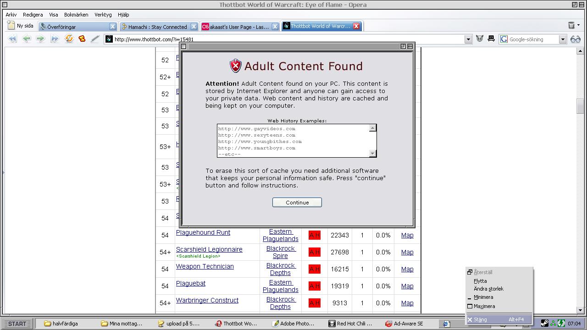The image size is (587, 330).
Task: Close the Thottbot World of Warcraft tab
Action: [356, 26]
